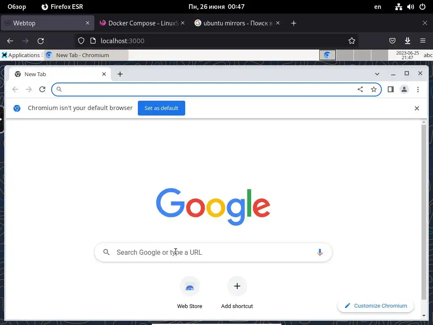The width and height of the screenshot is (433, 325).
Task: Close the Chromium New Tab
Action: tap(104, 74)
